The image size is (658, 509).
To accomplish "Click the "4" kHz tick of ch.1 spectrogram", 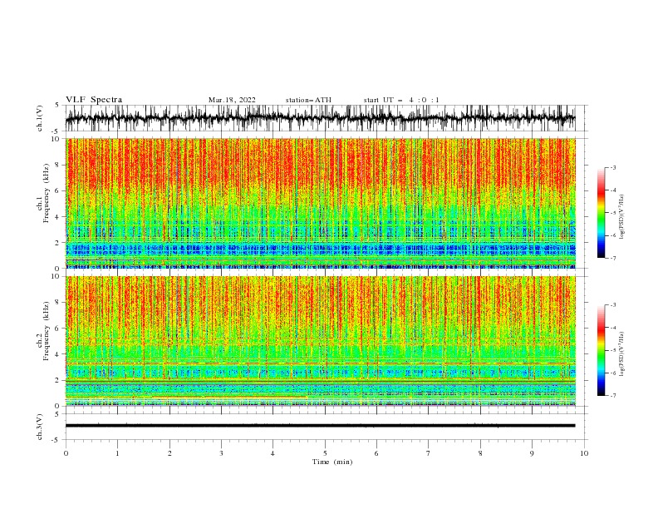I will [58, 217].
